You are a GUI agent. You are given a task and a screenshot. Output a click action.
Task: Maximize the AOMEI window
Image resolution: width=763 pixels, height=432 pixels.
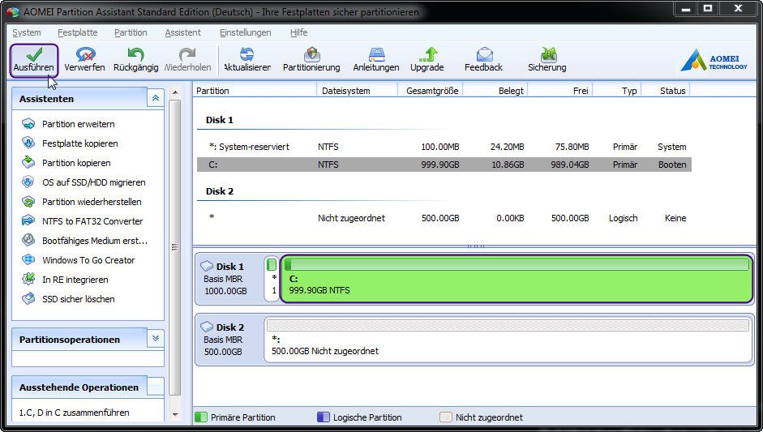(709, 8)
